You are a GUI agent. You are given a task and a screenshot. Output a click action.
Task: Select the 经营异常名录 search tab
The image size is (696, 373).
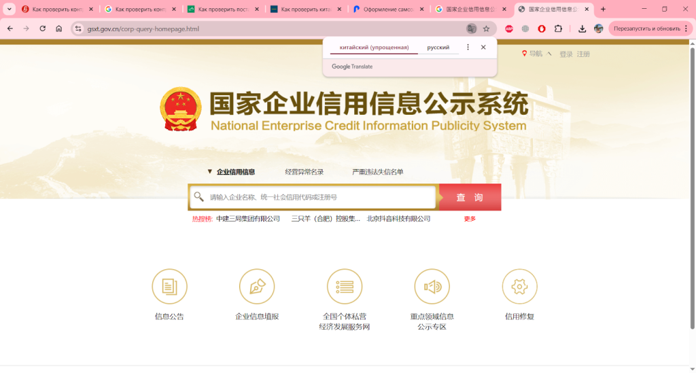pos(304,172)
